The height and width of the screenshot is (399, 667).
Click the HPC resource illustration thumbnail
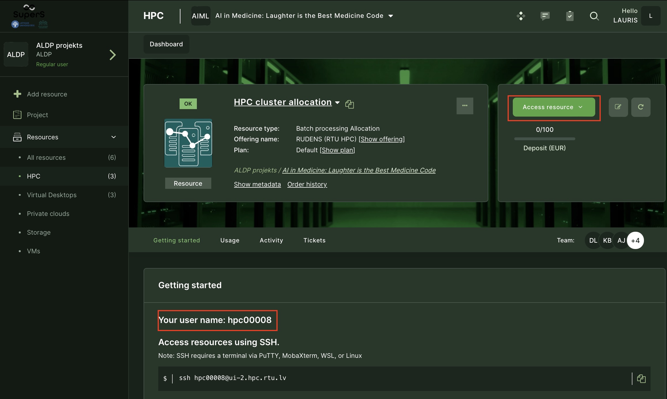[x=188, y=143]
